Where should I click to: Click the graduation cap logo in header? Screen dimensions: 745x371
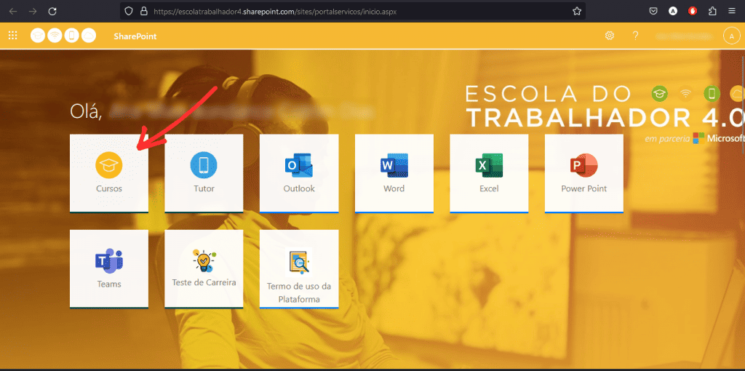pos(38,36)
